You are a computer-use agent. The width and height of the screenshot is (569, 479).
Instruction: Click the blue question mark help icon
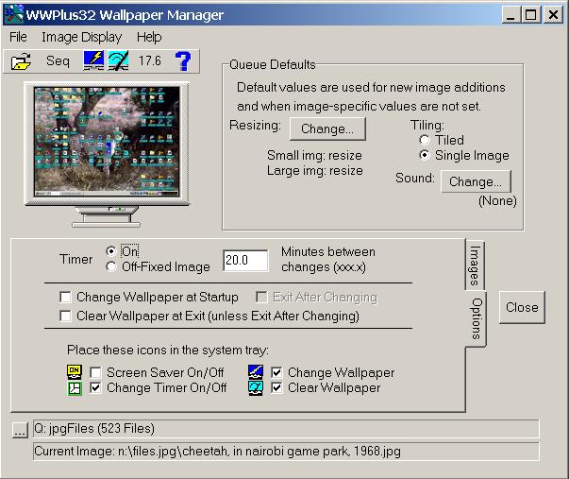(183, 60)
